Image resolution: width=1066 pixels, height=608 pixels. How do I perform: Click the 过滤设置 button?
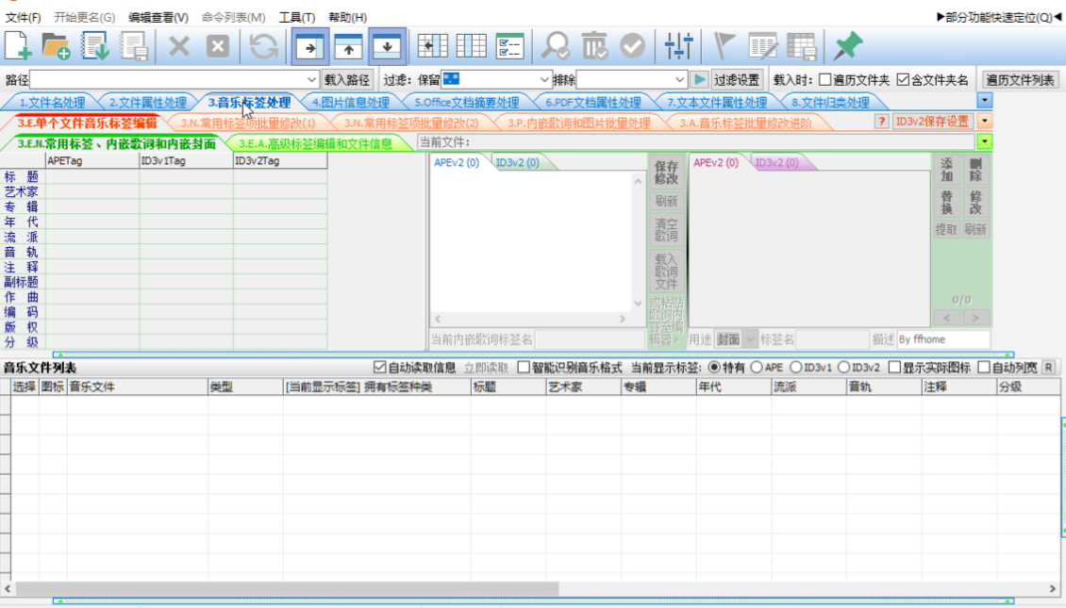click(x=736, y=79)
